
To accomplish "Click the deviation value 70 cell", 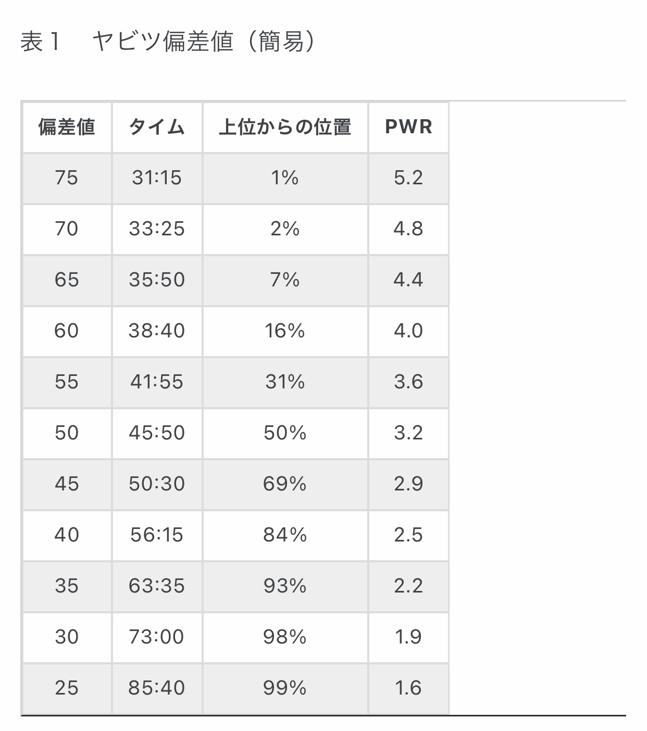I will [x=67, y=229].
